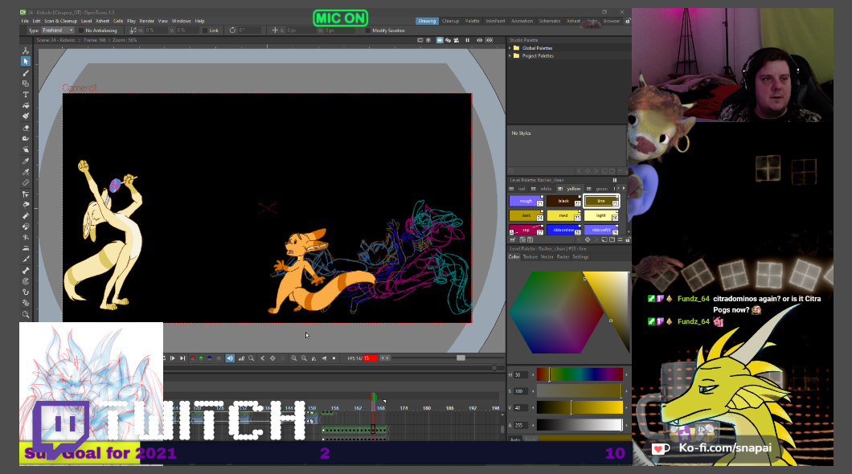This screenshot has width=852, height=474.
Task: Select the Paint Brush tool
Action: click(26, 116)
